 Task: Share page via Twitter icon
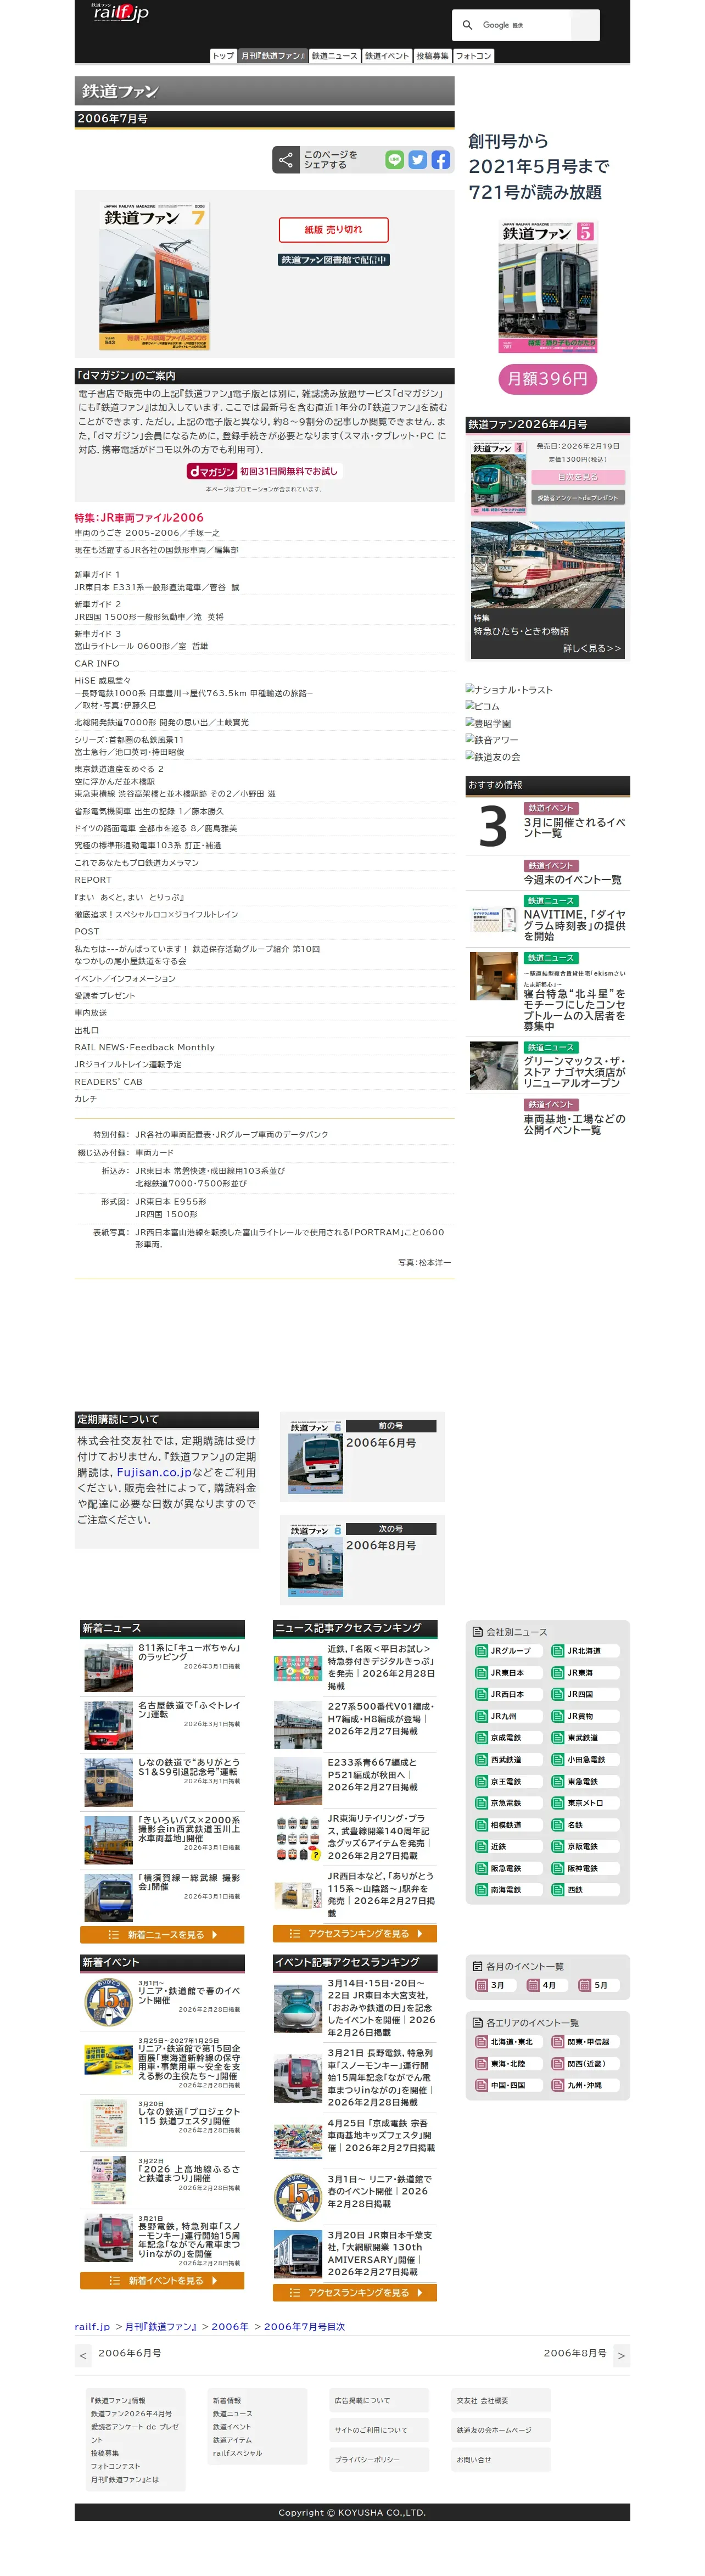click(x=418, y=160)
